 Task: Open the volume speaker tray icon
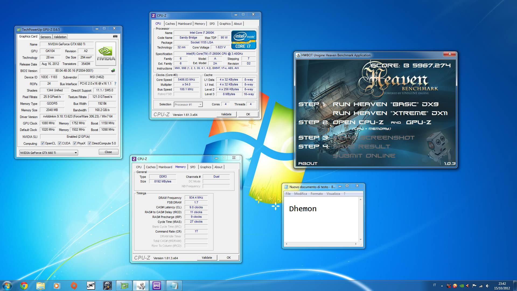[488, 286]
